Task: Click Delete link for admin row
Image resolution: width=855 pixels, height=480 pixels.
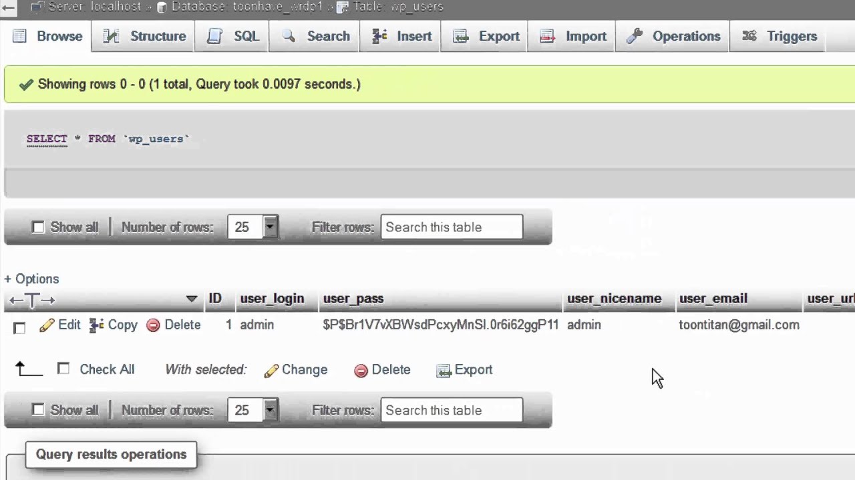Action: click(x=182, y=325)
